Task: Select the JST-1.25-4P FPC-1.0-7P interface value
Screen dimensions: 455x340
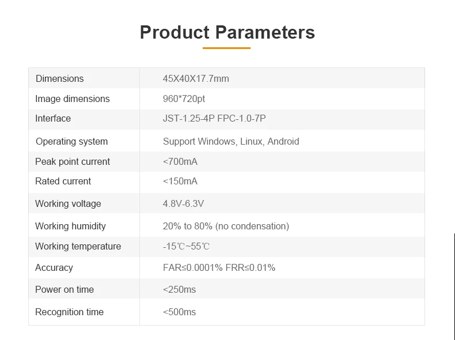Action: coord(214,118)
